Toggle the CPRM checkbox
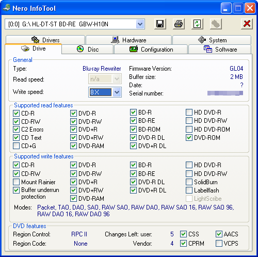Image resolution: width=258 pixels, height=257 pixels. (x=183, y=244)
